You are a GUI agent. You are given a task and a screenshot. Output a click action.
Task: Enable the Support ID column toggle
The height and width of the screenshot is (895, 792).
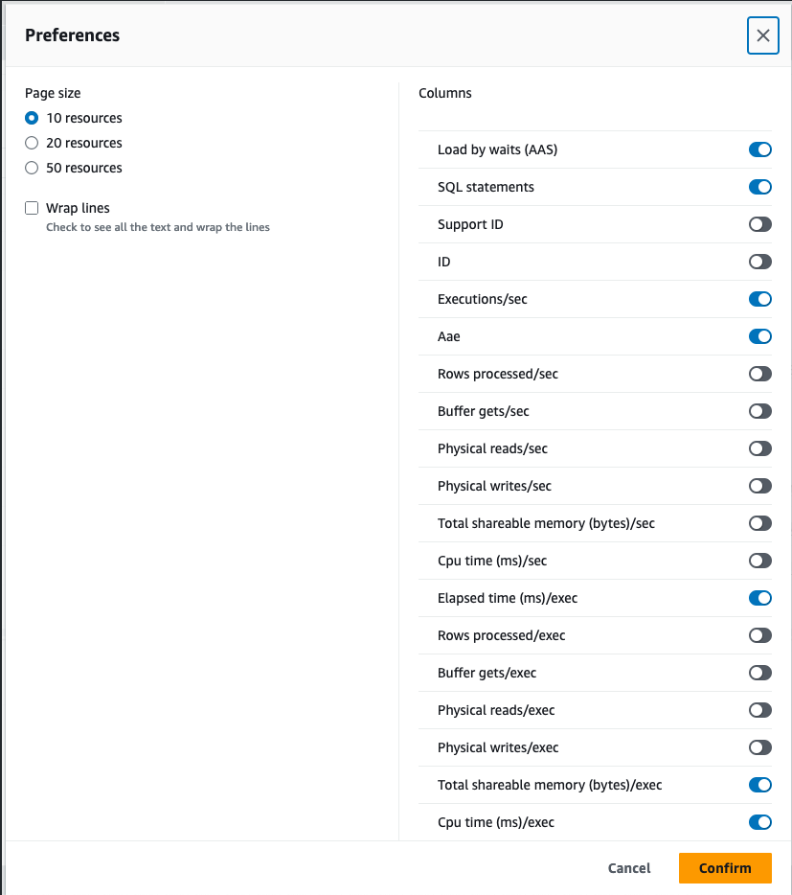[759, 224]
